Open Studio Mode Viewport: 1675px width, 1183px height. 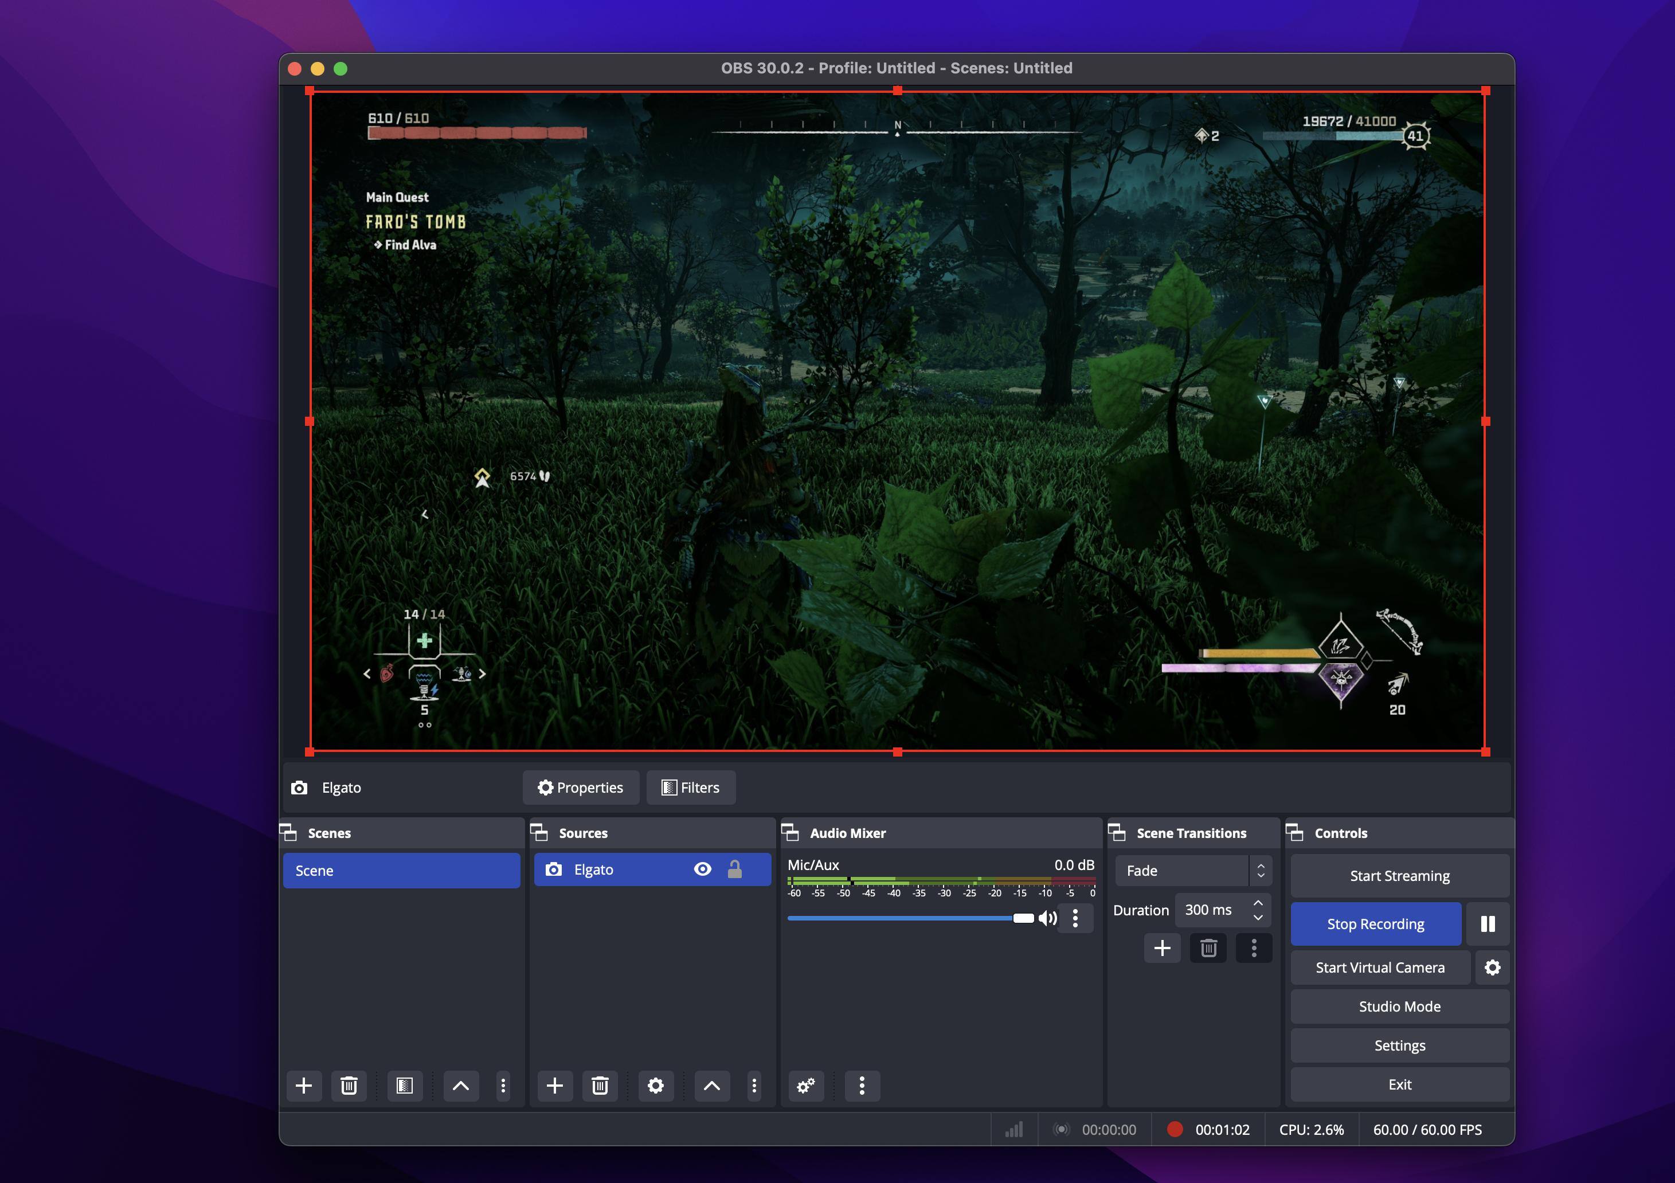point(1399,1006)
